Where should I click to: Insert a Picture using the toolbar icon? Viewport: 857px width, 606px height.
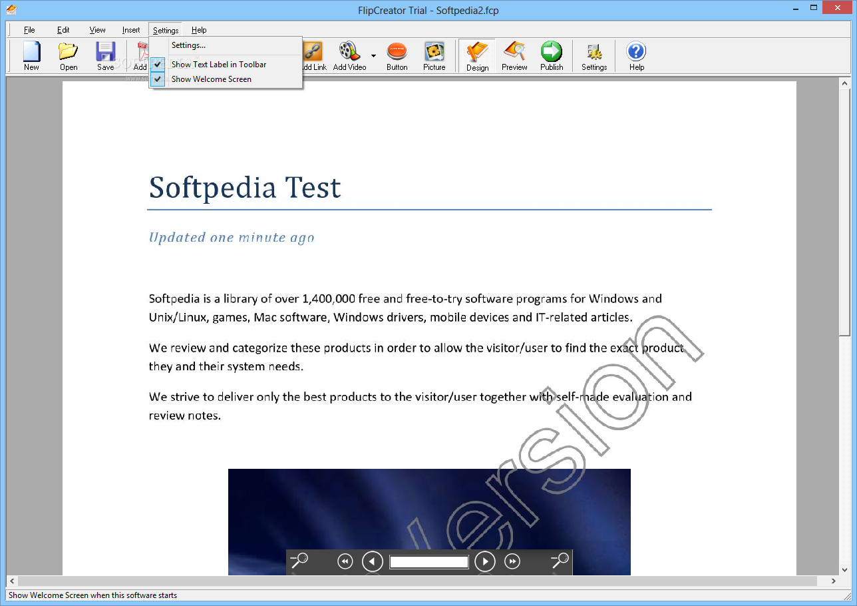tap(434, 56)
